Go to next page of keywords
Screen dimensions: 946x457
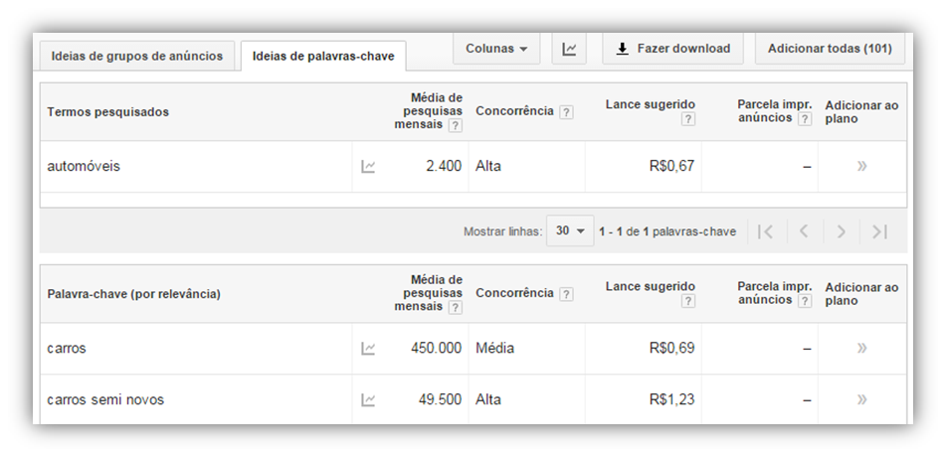click(x=841, y=231)
